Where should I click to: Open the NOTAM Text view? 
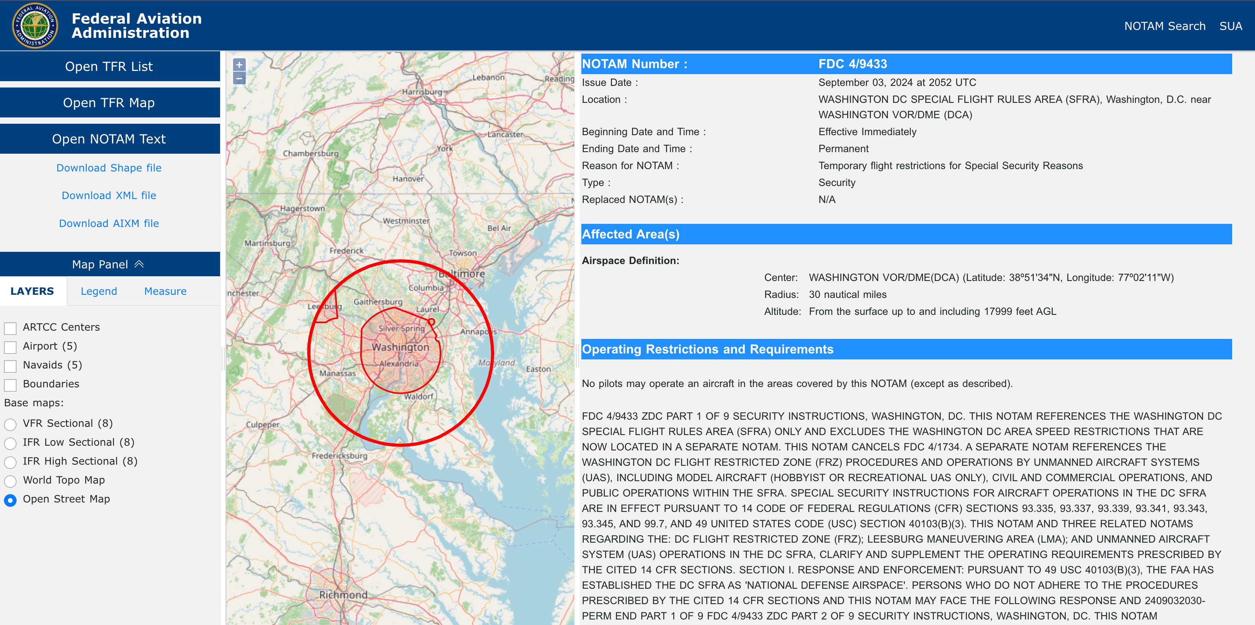(109, 138)
